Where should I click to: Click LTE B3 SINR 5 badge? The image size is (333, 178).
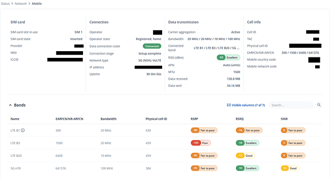(x=293, y=143)
